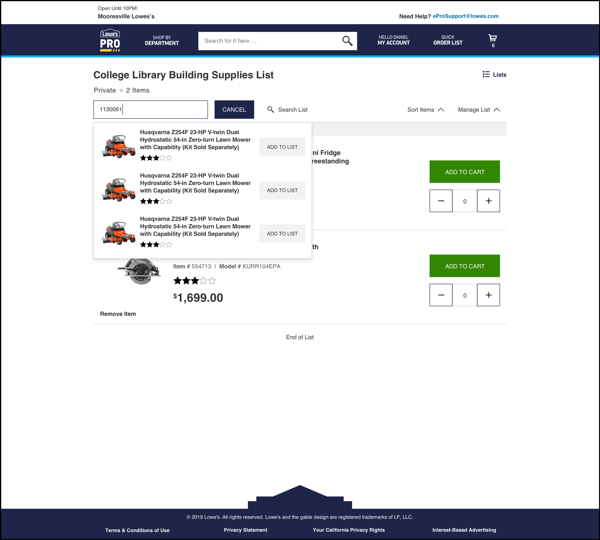Screen dimensions: 600x540
Task: Select the eProSupport@lowes.com help link
Action: pos(465,15)
